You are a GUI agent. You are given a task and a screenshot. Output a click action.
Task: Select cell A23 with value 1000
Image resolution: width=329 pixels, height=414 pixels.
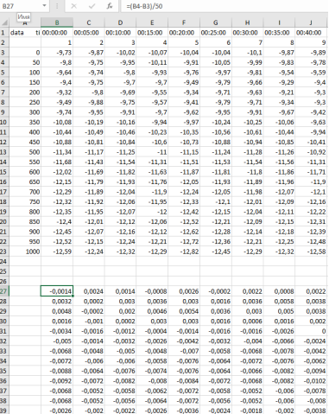[x=25, y=252]
